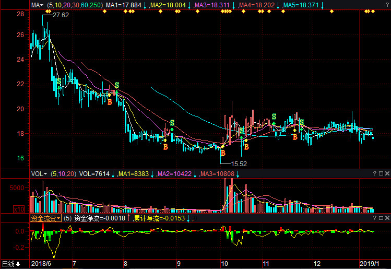Open the VOL indicator dropdown
Image resolution: width=391 pixels, height=269 pixels.
pyautogui.click(x=39, y=174)
